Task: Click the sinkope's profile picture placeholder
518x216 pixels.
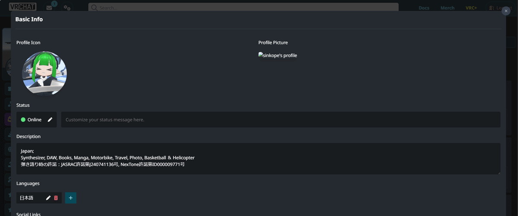Action: click(278, 56)
